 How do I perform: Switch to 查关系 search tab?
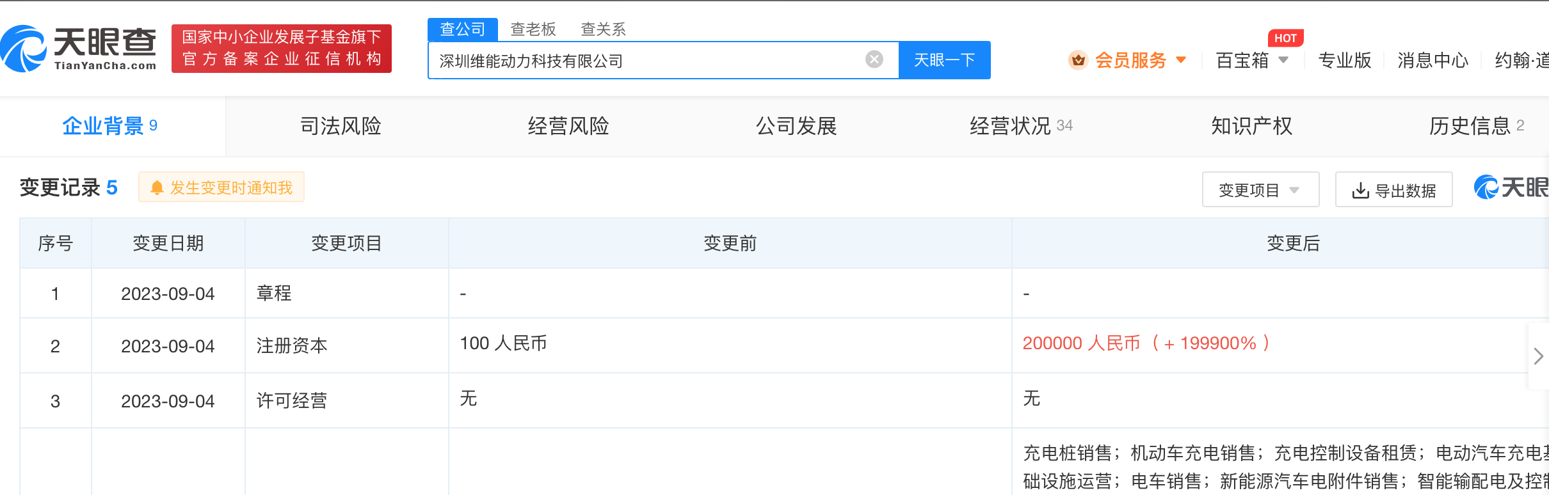(603, 29)
